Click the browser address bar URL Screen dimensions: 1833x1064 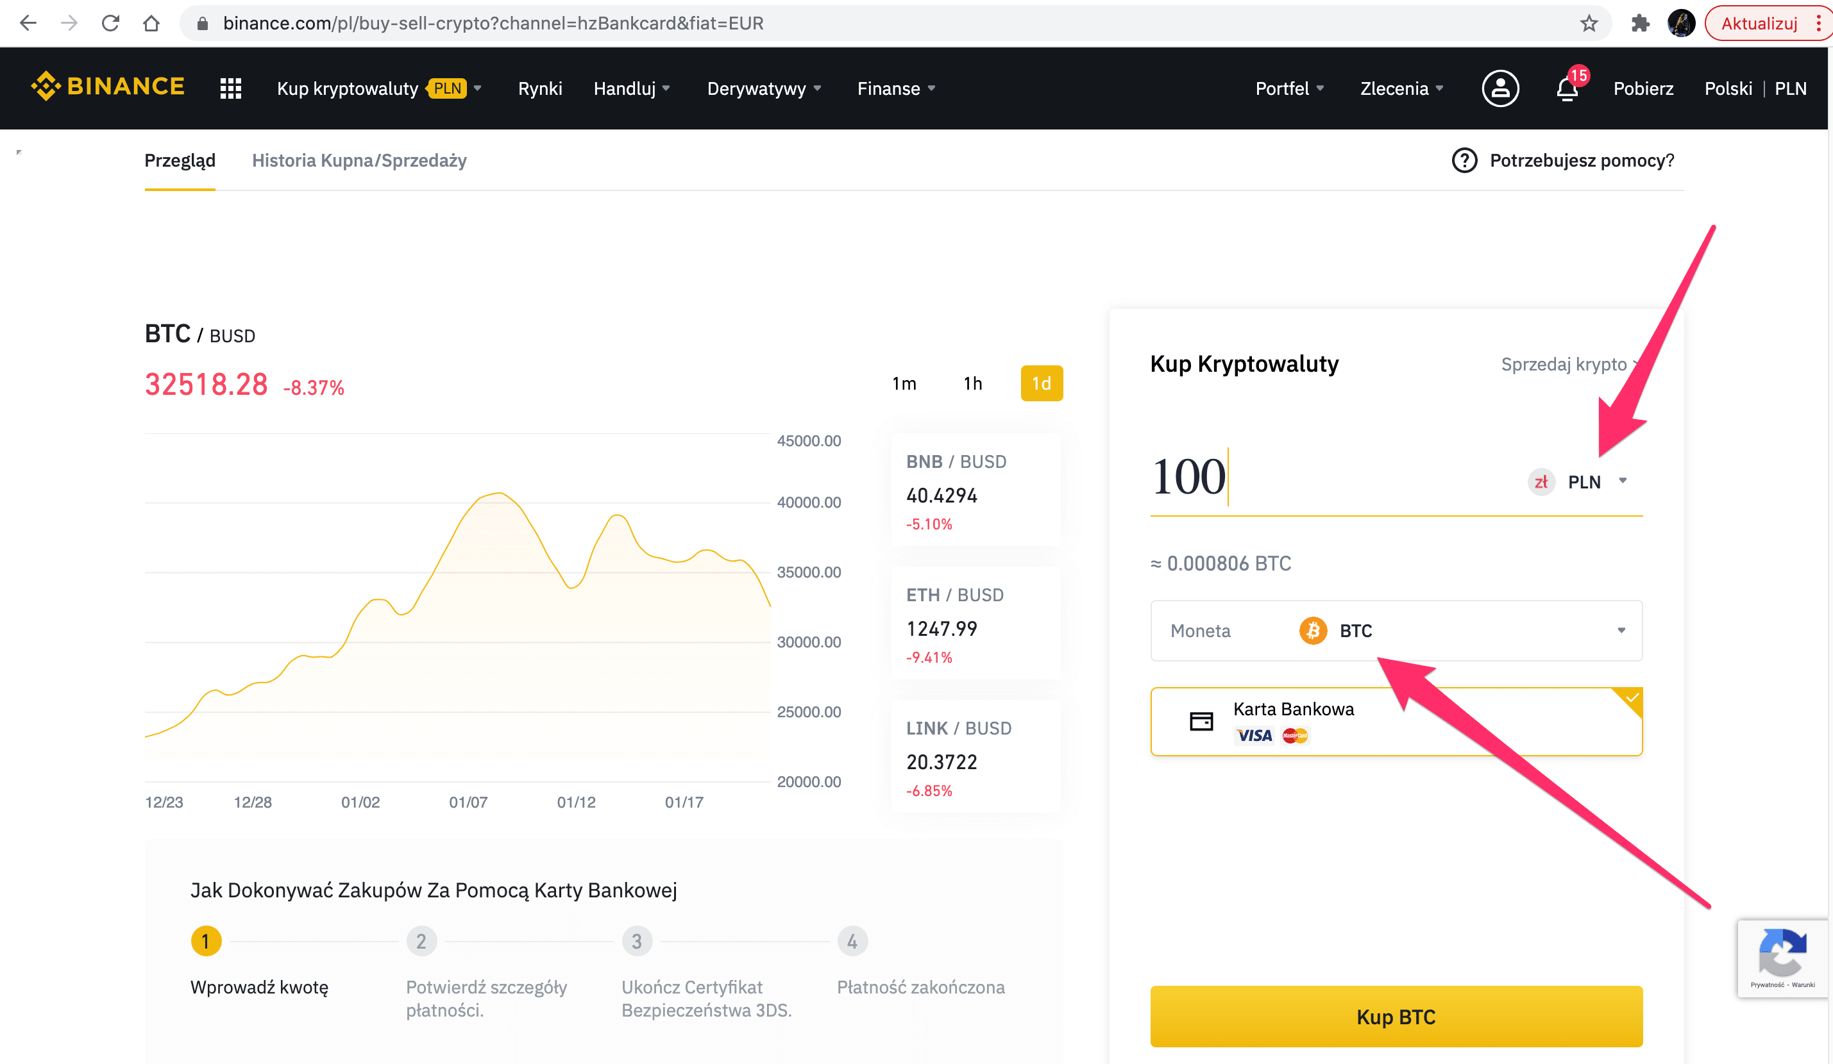(493, 23)
